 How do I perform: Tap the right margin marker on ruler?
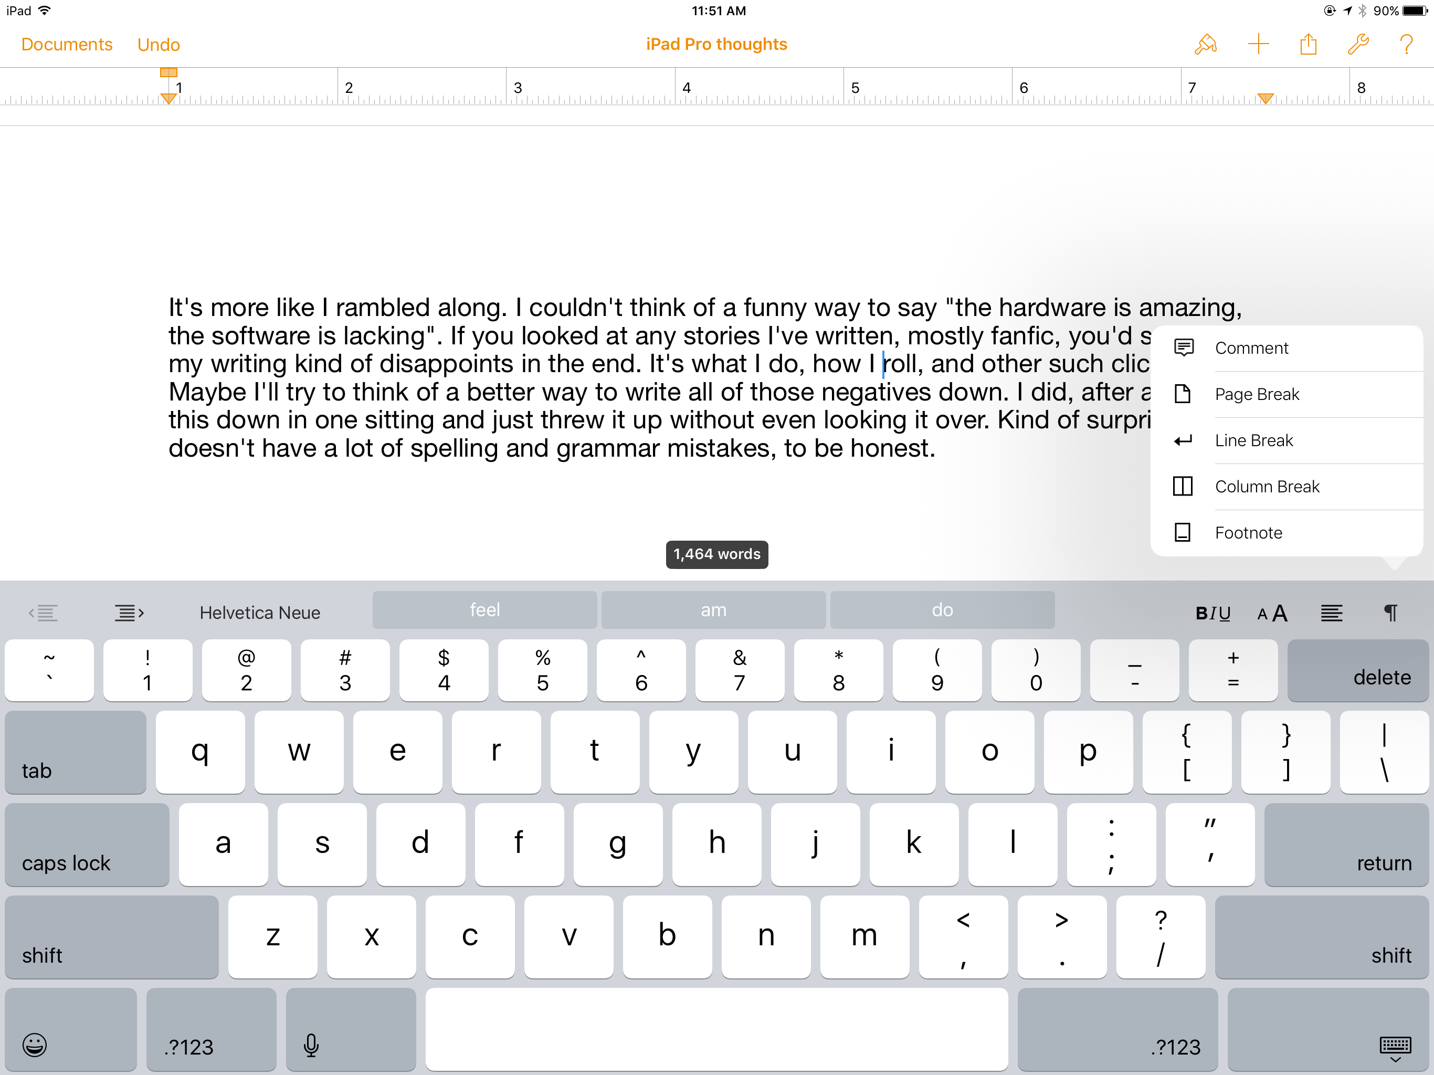click(1265, 99)
